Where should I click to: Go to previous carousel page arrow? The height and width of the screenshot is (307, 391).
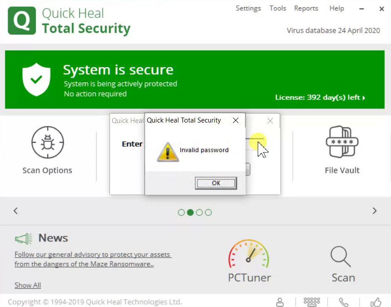click(15, 211)
